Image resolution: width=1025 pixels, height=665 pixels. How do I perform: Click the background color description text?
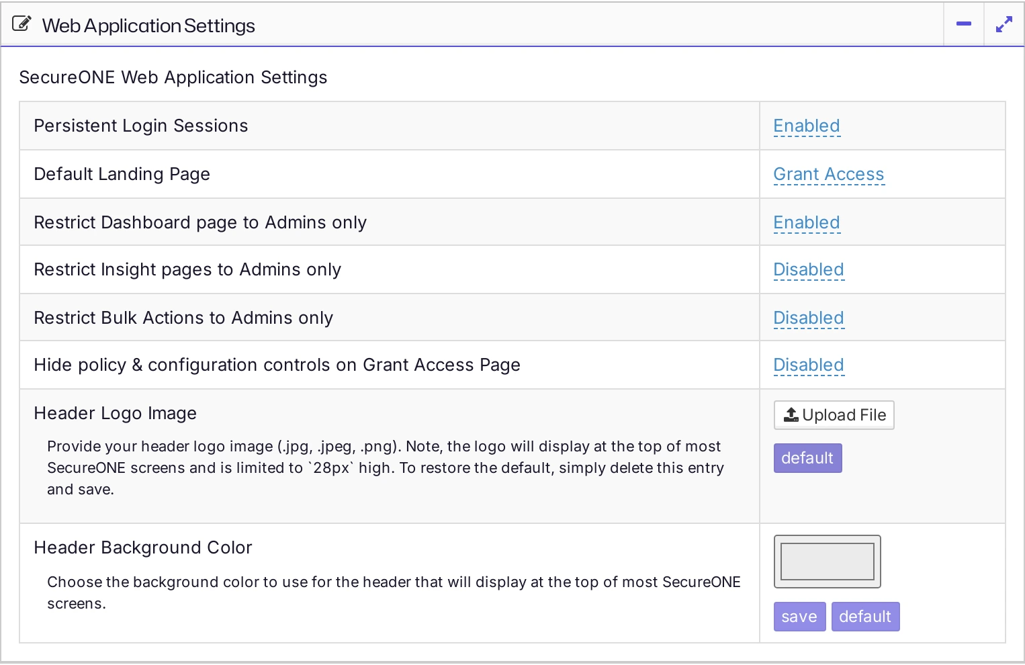(394, 593)
